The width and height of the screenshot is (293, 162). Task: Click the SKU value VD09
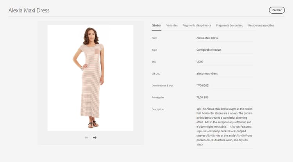pos(200,62)
